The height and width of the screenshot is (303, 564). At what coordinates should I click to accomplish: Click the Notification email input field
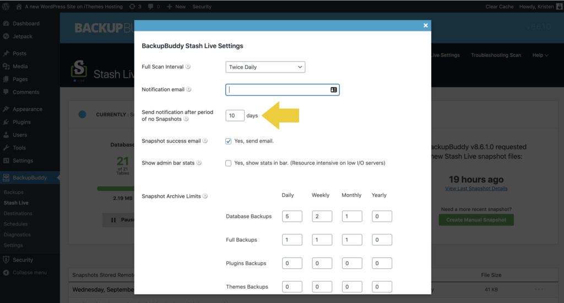[x=283, y=90]
